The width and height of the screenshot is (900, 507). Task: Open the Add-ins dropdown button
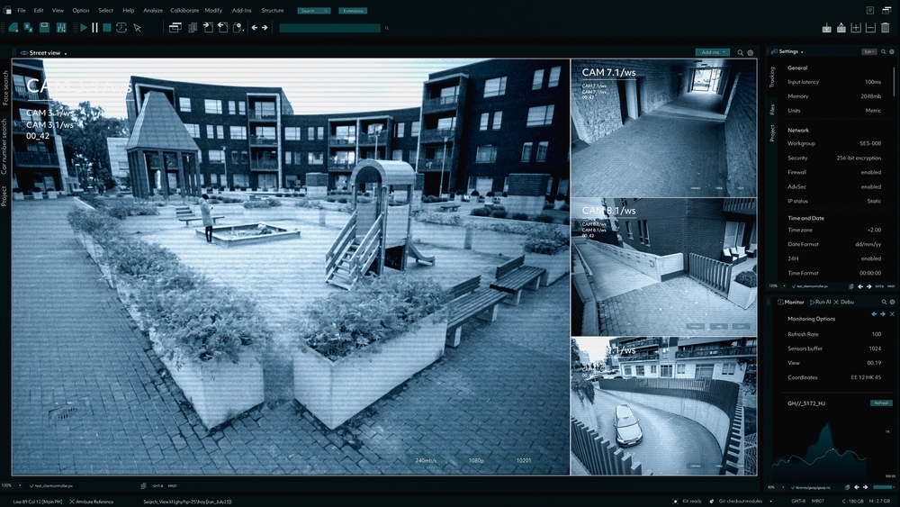[x=711, y=52]
